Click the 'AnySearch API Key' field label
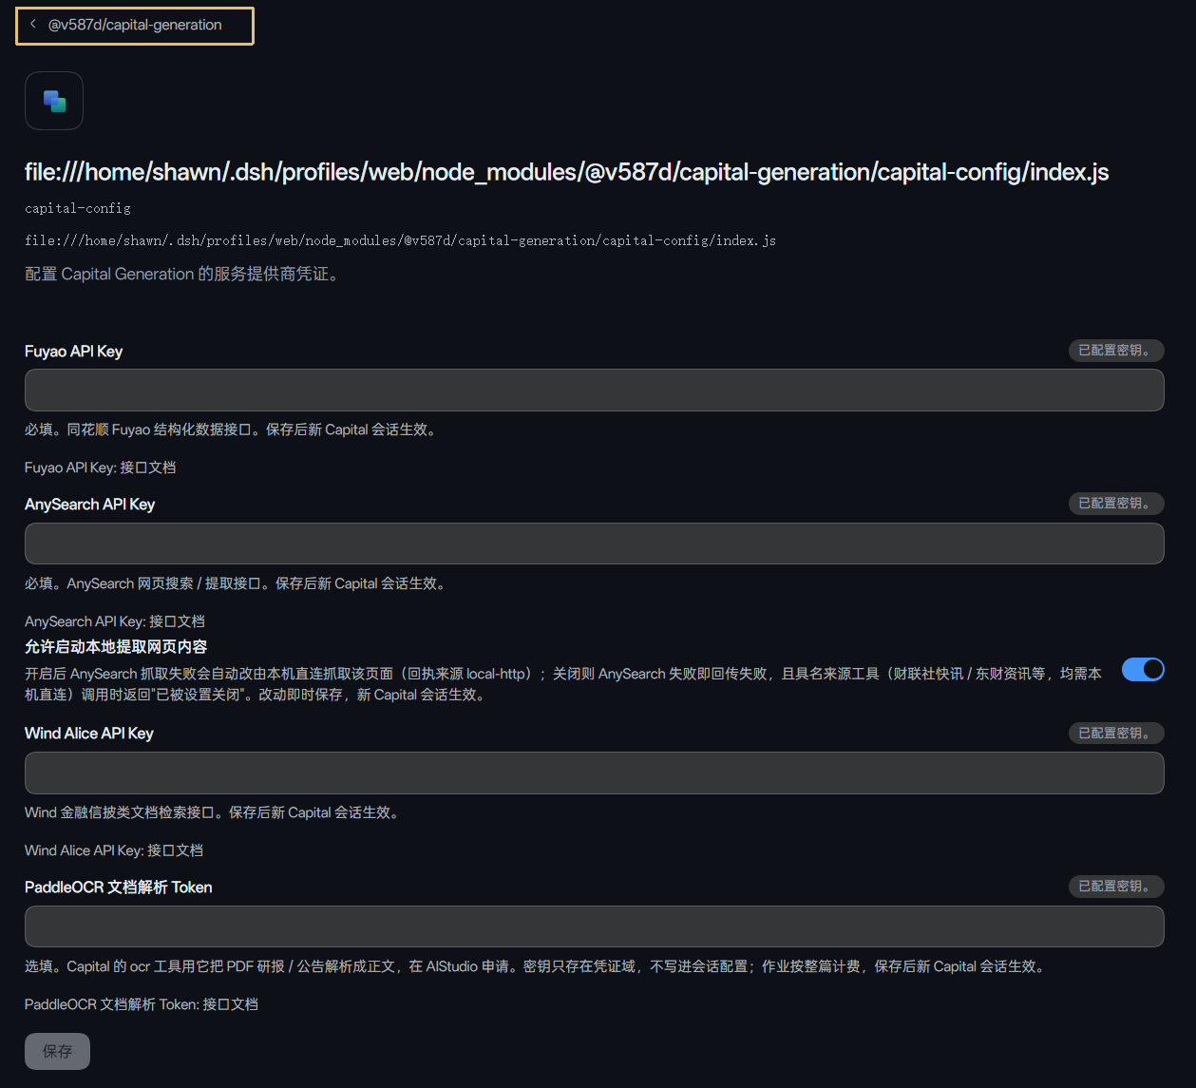 pos(89,505)
